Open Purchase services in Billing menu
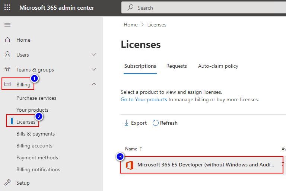Screen dimensions: 286x191 pos(36,98)
